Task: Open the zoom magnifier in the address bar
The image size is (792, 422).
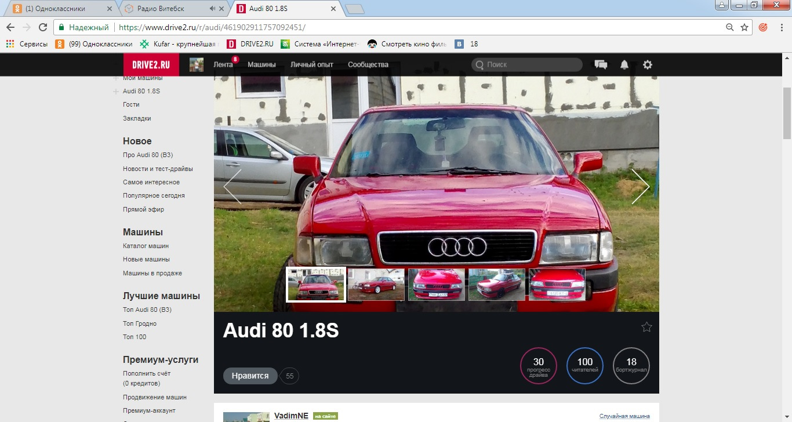Action: (730, 27)
